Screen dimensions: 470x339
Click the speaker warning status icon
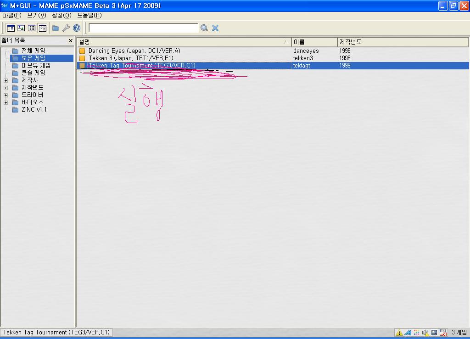pos(425,333)
